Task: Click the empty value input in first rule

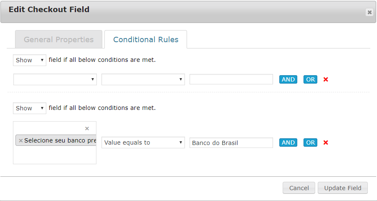Action: point(231,79)
